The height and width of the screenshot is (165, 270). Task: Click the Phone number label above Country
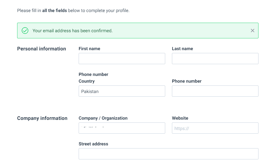pos(93,74)
